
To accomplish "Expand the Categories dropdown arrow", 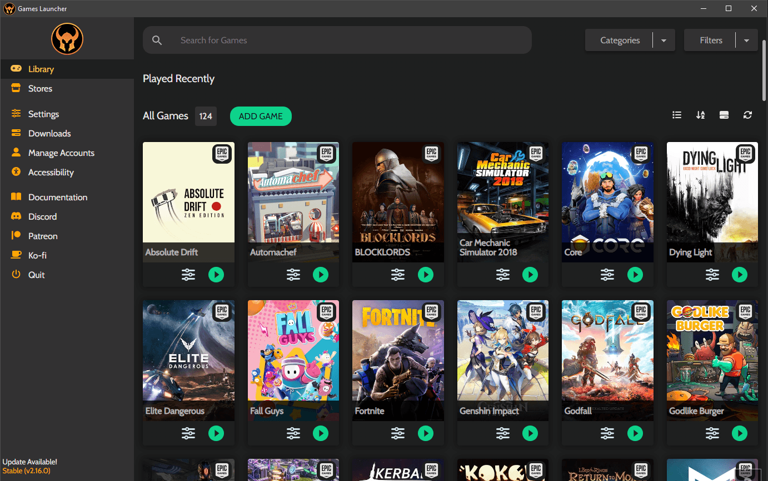I will [664, 40].
